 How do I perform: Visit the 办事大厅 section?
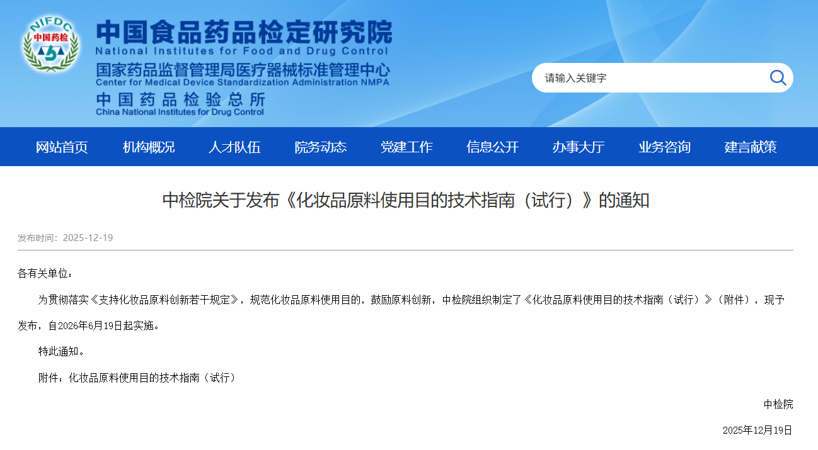click(579, 147)
